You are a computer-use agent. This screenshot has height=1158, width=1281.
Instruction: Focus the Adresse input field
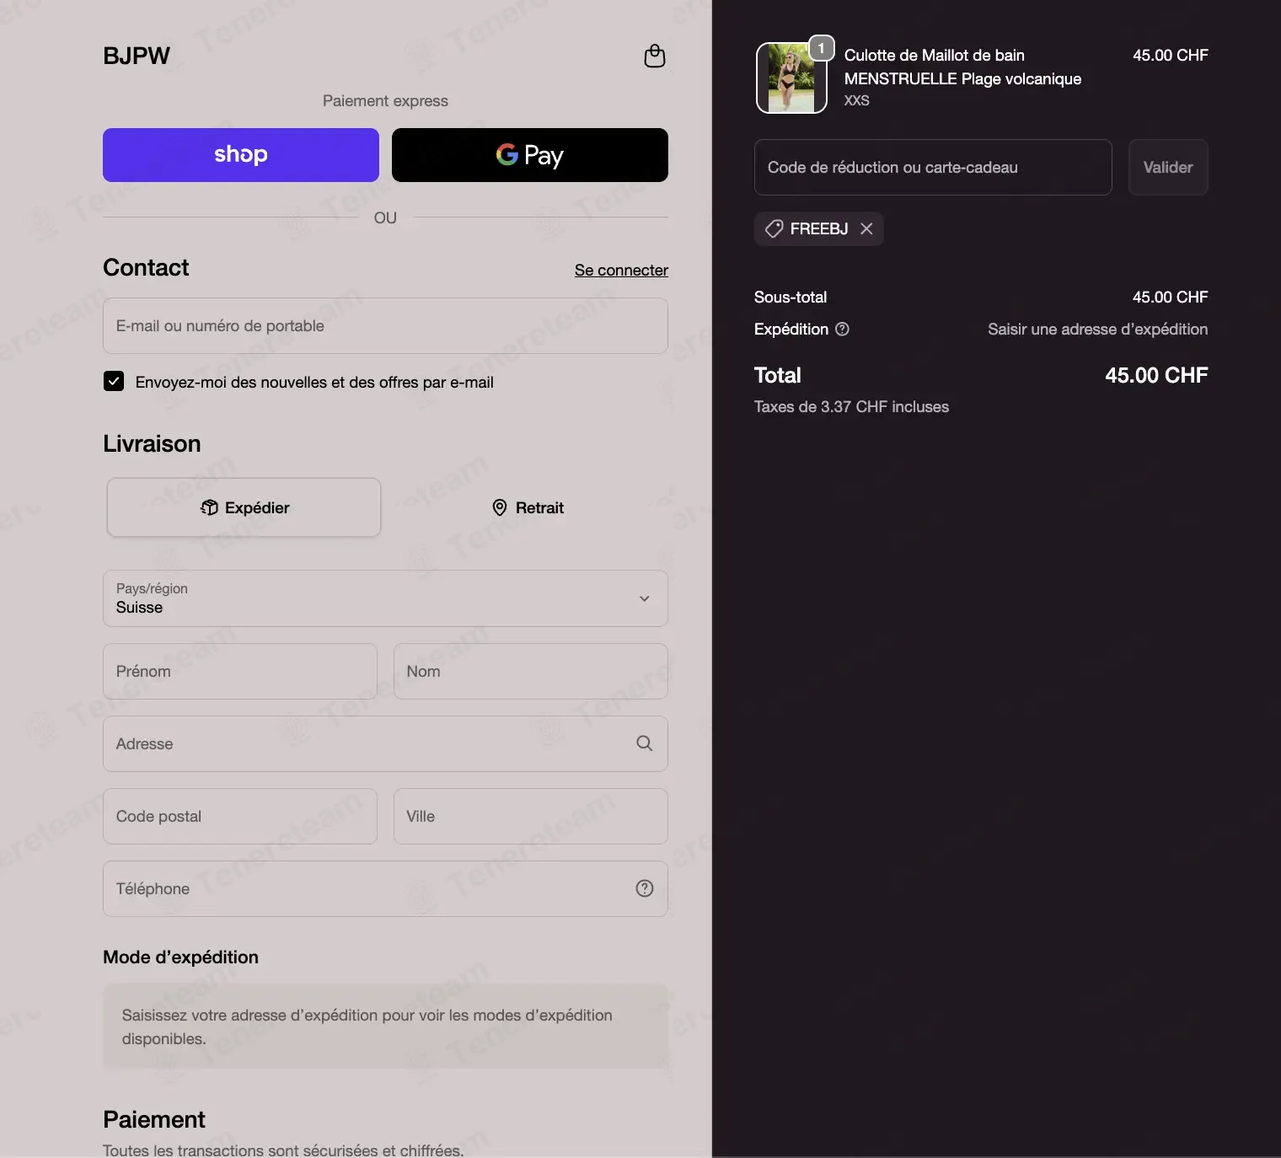(x=385, y=744)
